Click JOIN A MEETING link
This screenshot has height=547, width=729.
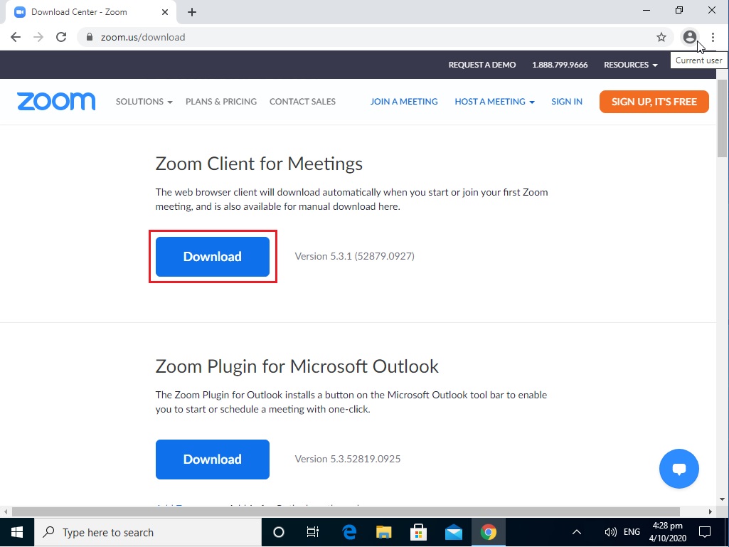403,102
